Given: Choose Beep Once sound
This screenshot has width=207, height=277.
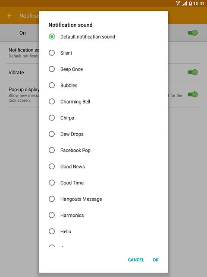Looking at the screenshot, I should (x=52, y=69).
